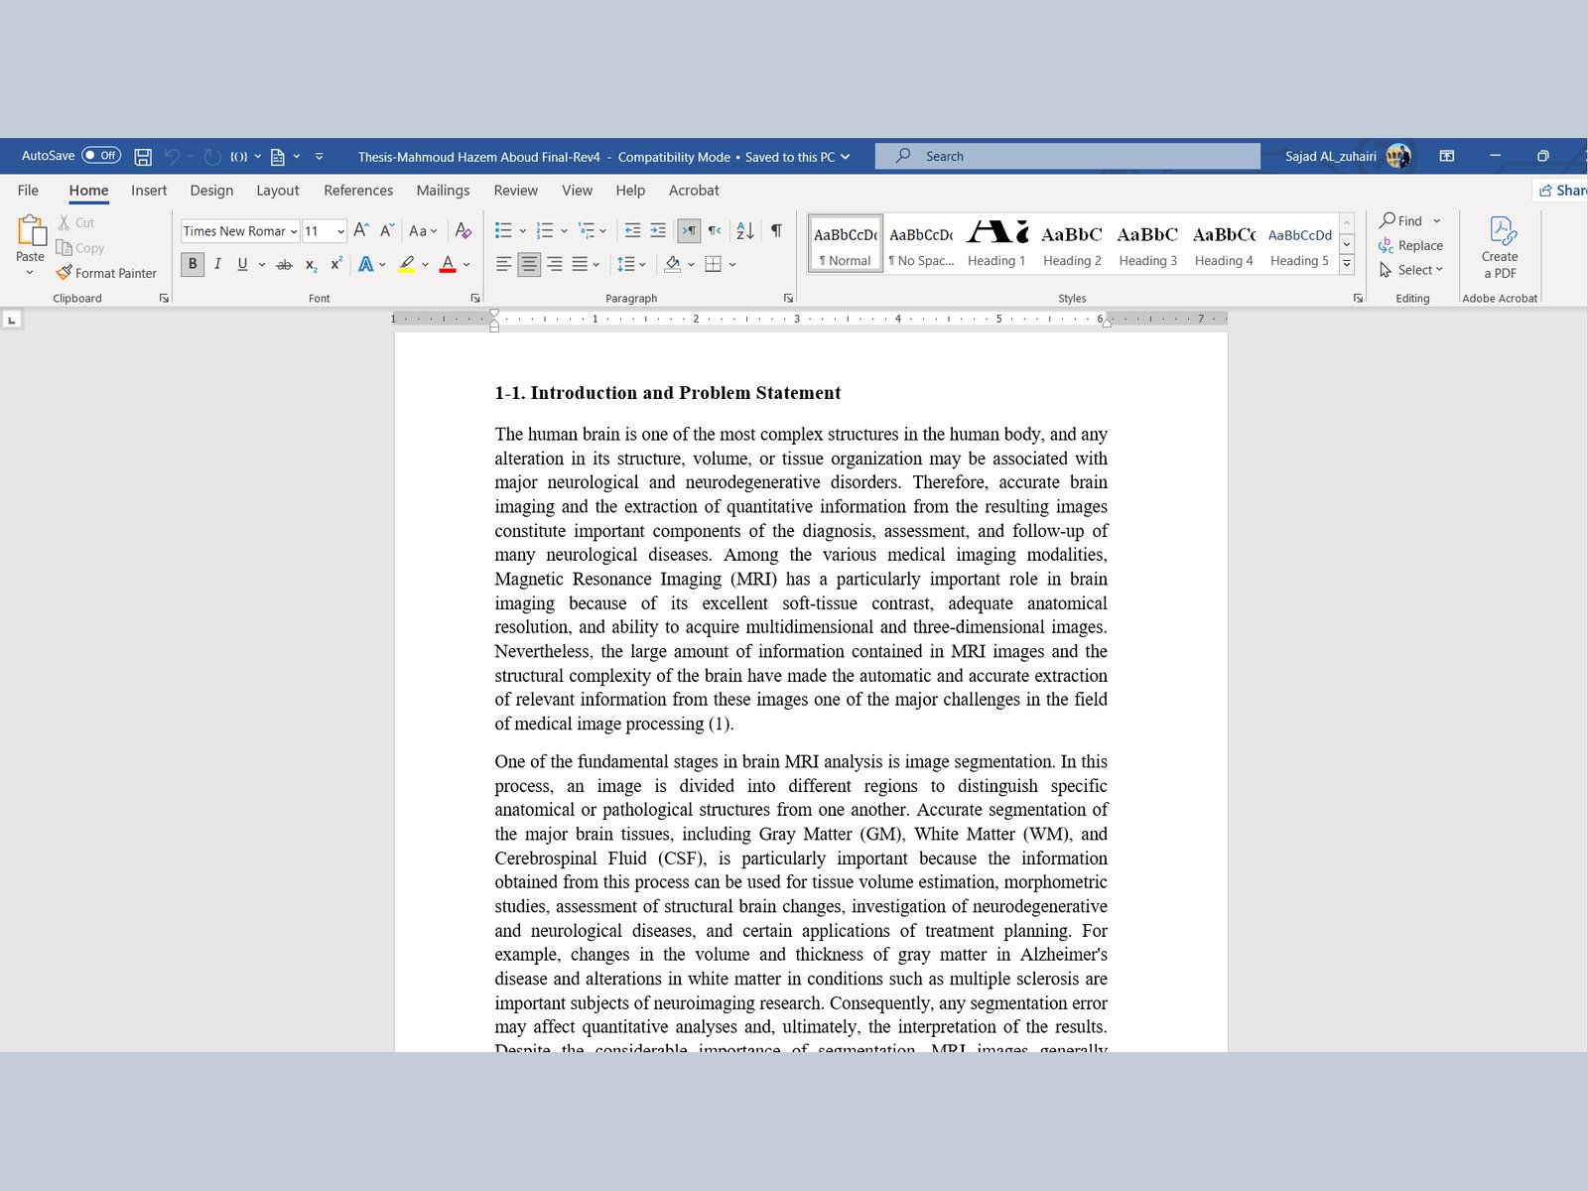This screenshot has height=1191, width=1588.
Task: Click Clear All Formatting icon
Action: tap(463, 230)
